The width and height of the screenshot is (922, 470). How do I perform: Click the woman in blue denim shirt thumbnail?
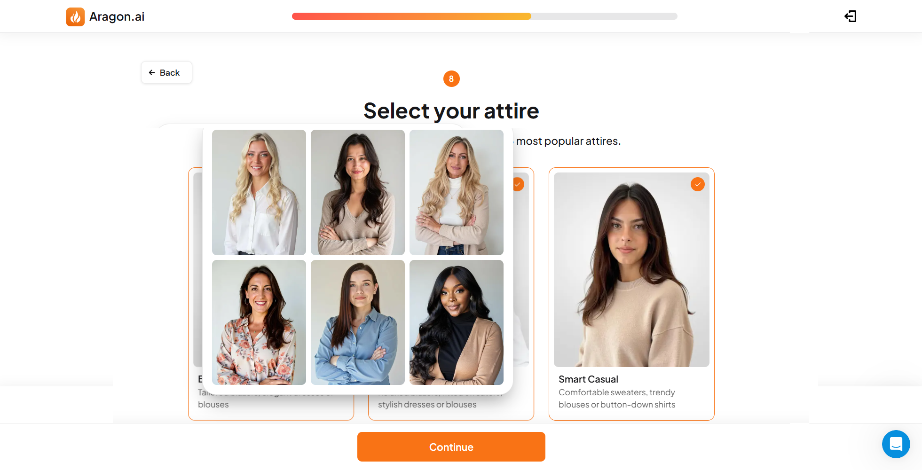358,322
